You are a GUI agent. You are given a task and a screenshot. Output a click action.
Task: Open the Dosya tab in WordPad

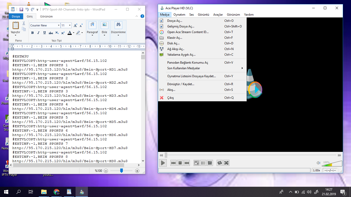pos(16,16)
